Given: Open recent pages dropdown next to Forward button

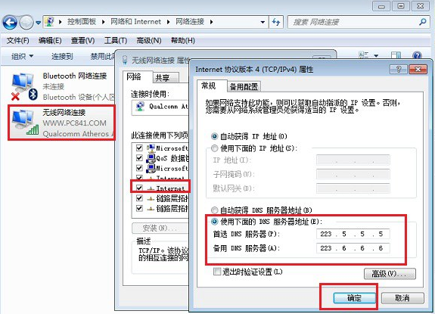Looking at the screenshot, I should [x=39, y=23].
